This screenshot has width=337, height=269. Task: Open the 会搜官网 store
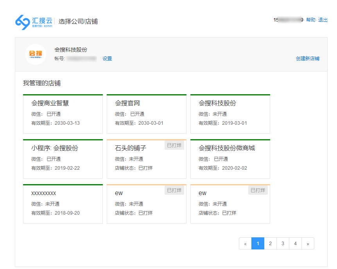pos(146,113)
